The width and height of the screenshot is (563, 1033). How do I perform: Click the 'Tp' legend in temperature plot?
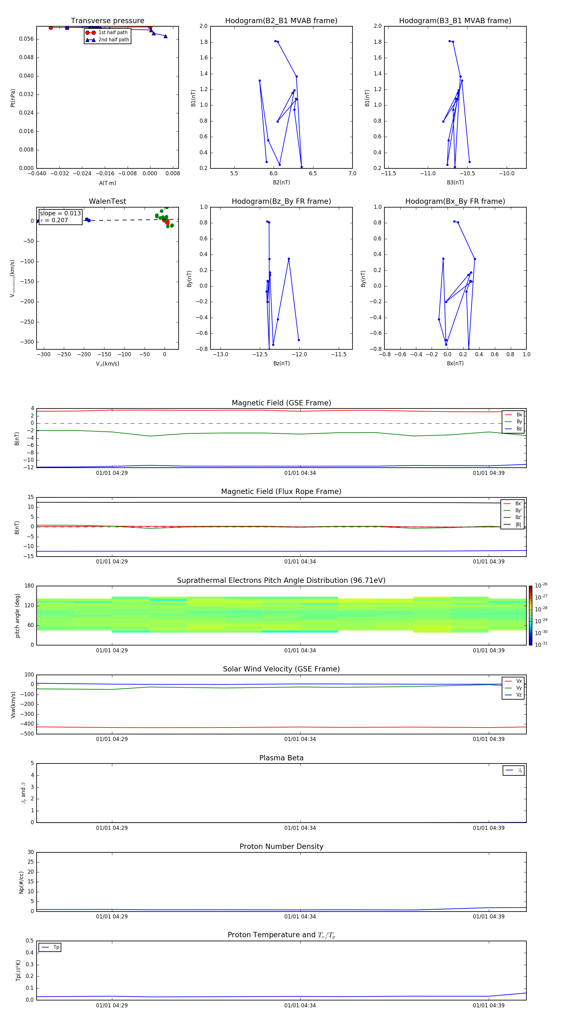pyautogui.click(x=50, y=947)
